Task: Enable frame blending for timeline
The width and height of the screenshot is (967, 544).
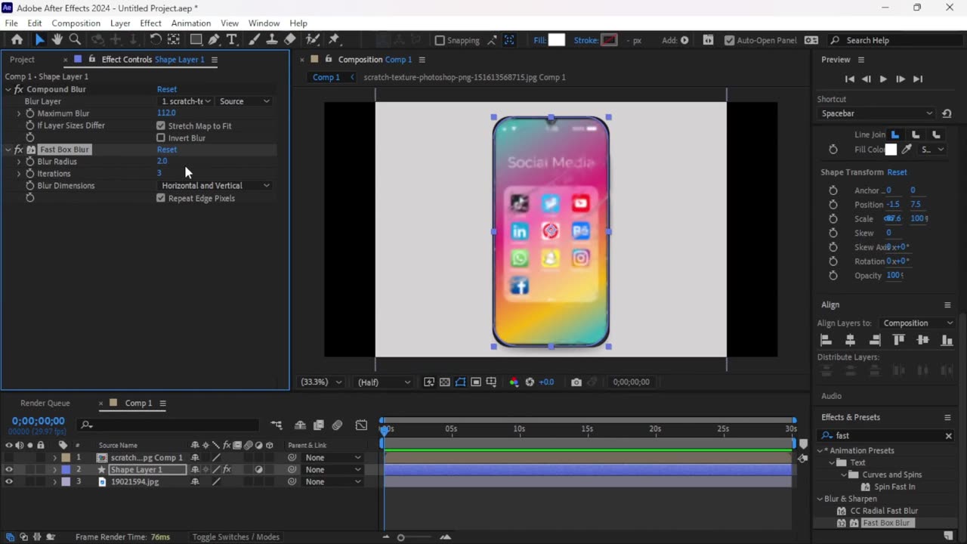Action: pyautogui.click(x=318, y=425)
